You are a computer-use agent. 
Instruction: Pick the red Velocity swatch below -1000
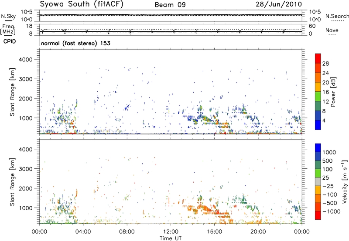318,215
